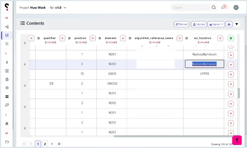Click the csi_function column drag handle
This screenshot has height=148, width=247.
pos(187,38)
